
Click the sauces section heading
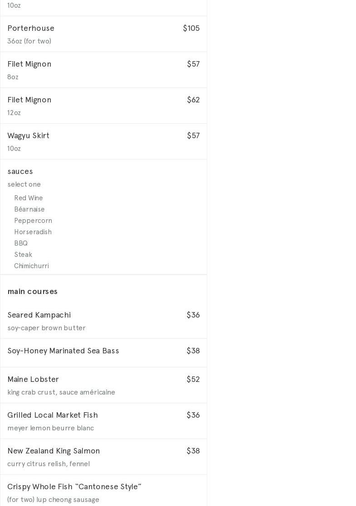click(20, 172)
